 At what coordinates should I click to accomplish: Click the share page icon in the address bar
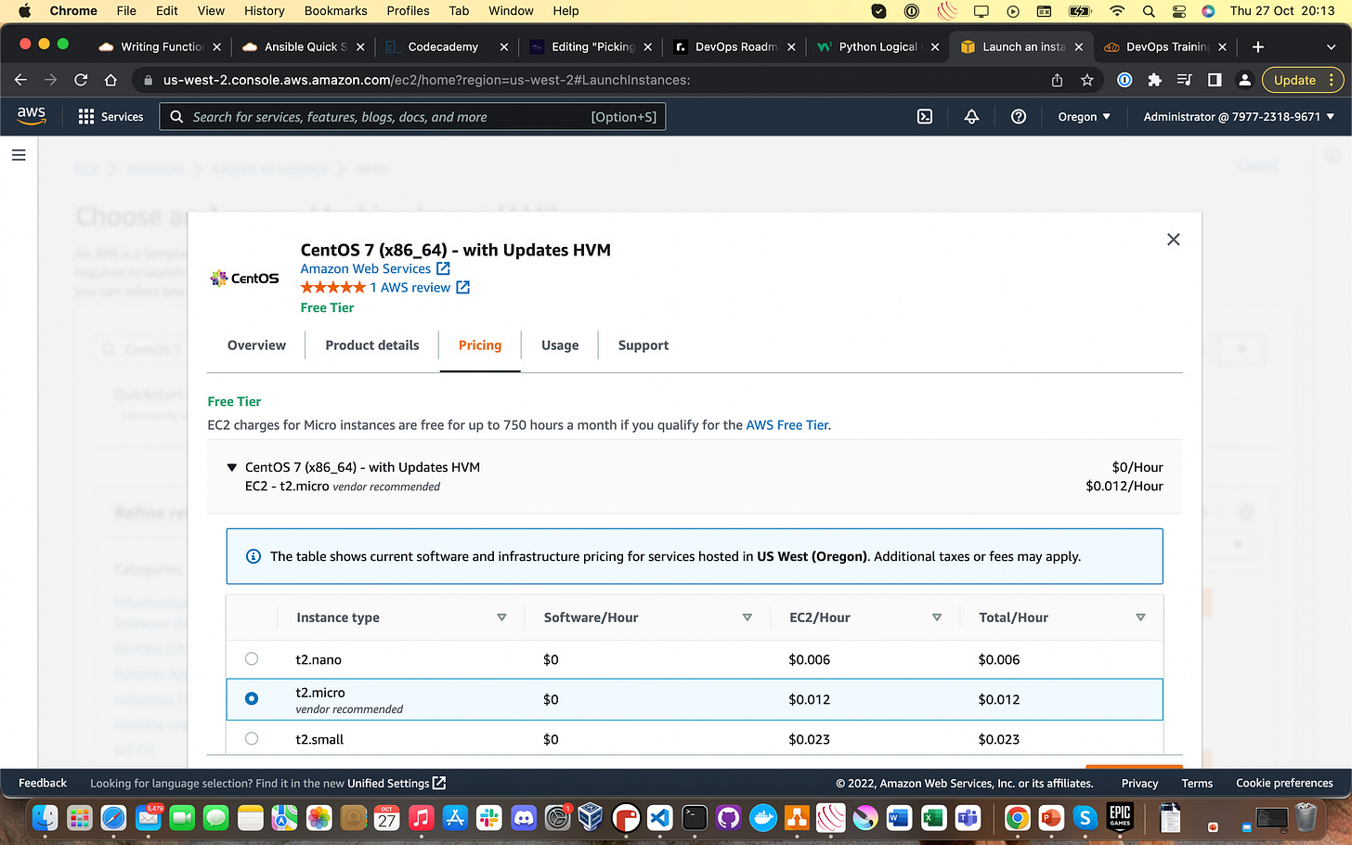tap(1057, 80)
